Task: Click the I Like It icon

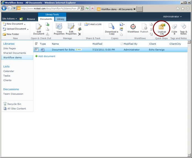Action: pyautogui.click(x=174, y=26)
